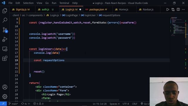The width and height of the screenshot is (188, 106).
Task: Change indentation via Spaces: 4
Action: (x=115, y=104)
